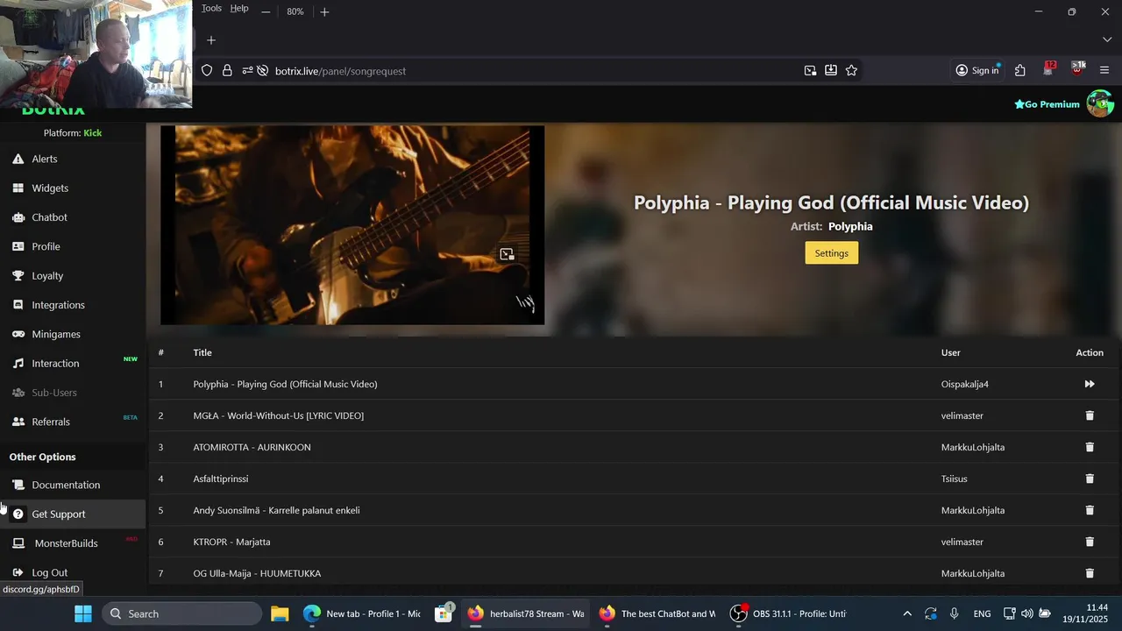Switch to OBS 31.1.1 window

coord(789,613)
